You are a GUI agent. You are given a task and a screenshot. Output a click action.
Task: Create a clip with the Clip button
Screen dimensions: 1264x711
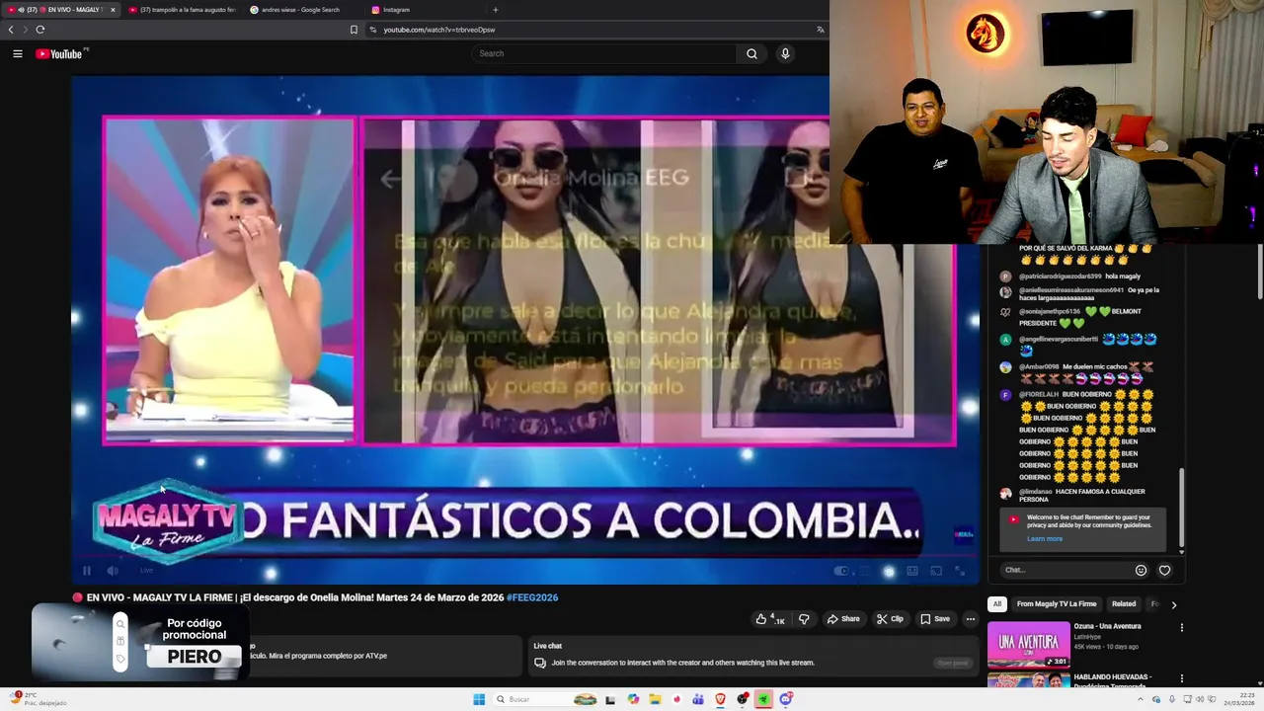click(890, 619)
